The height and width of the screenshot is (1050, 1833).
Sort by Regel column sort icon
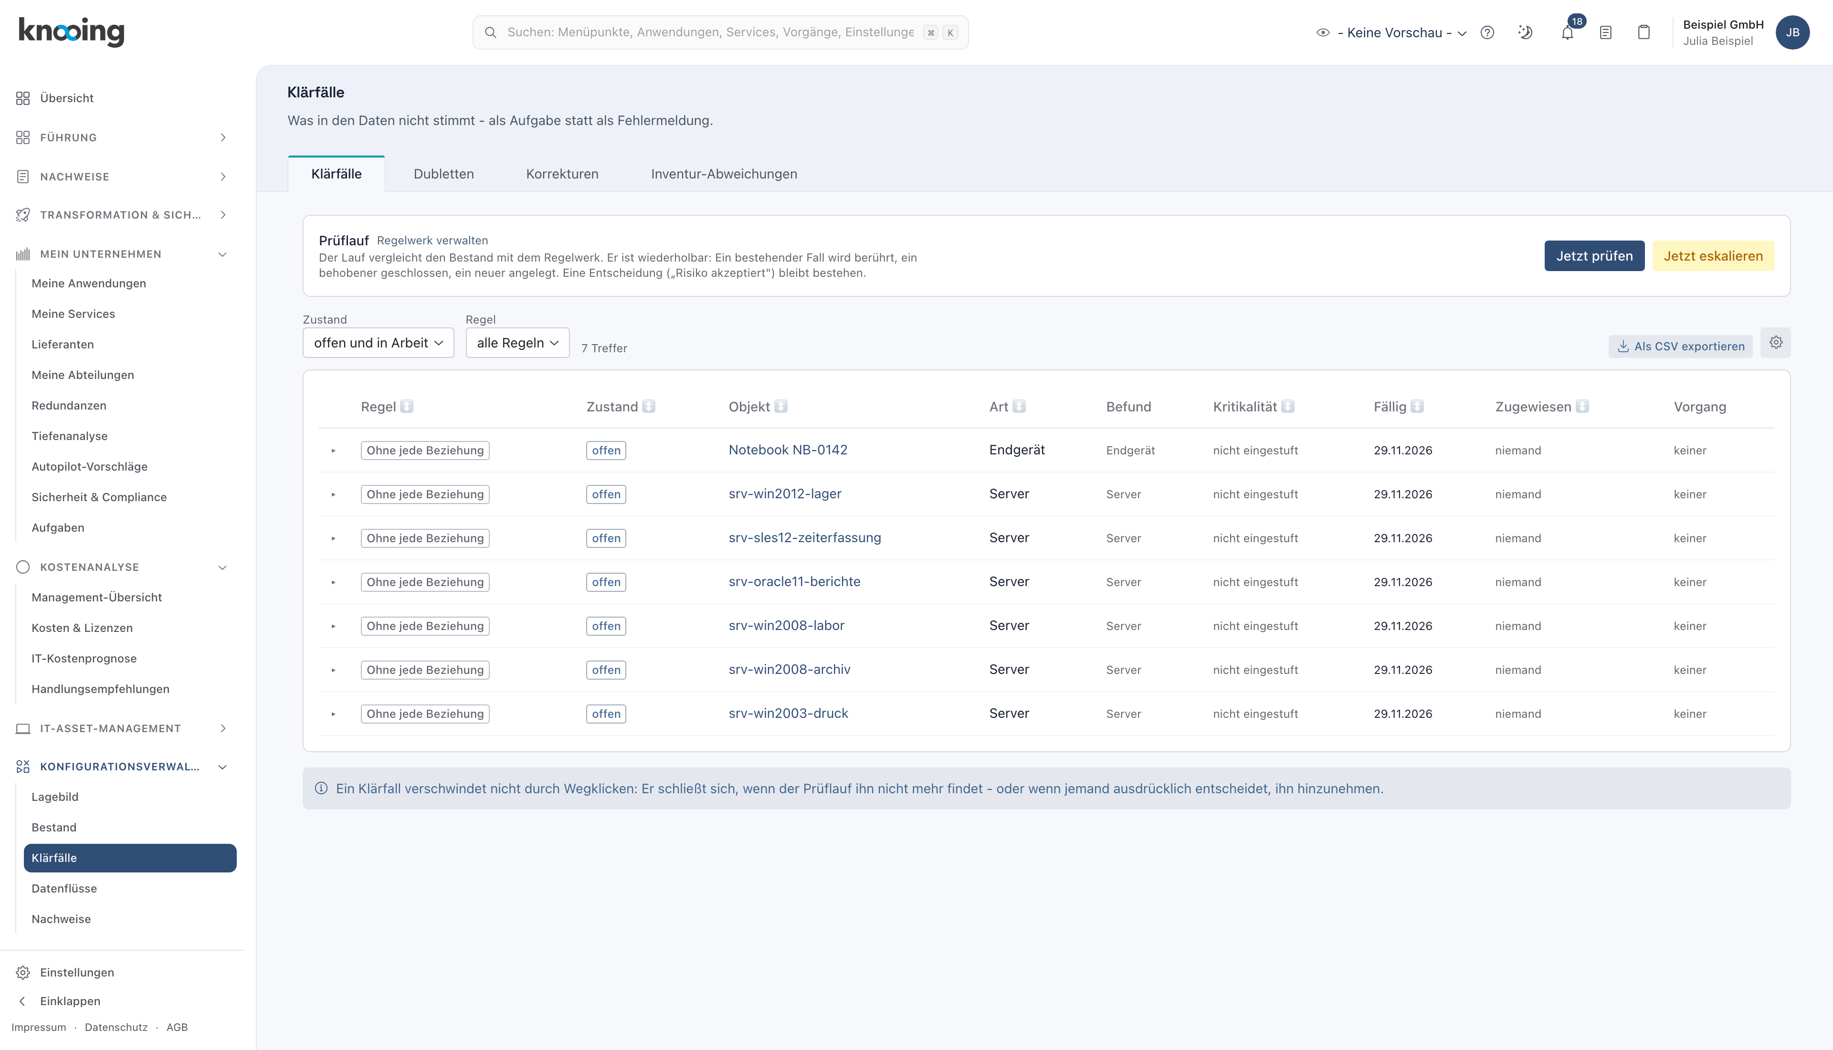(407, 407)
